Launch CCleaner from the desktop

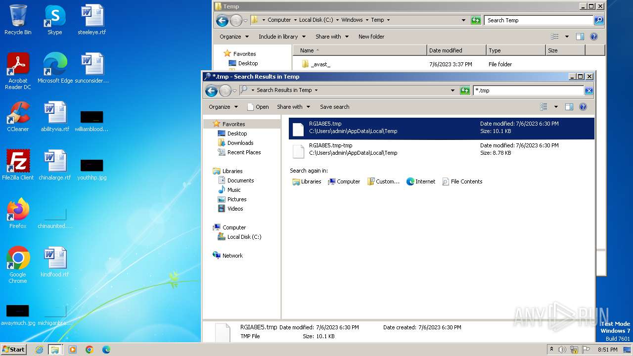pos(18,117)
